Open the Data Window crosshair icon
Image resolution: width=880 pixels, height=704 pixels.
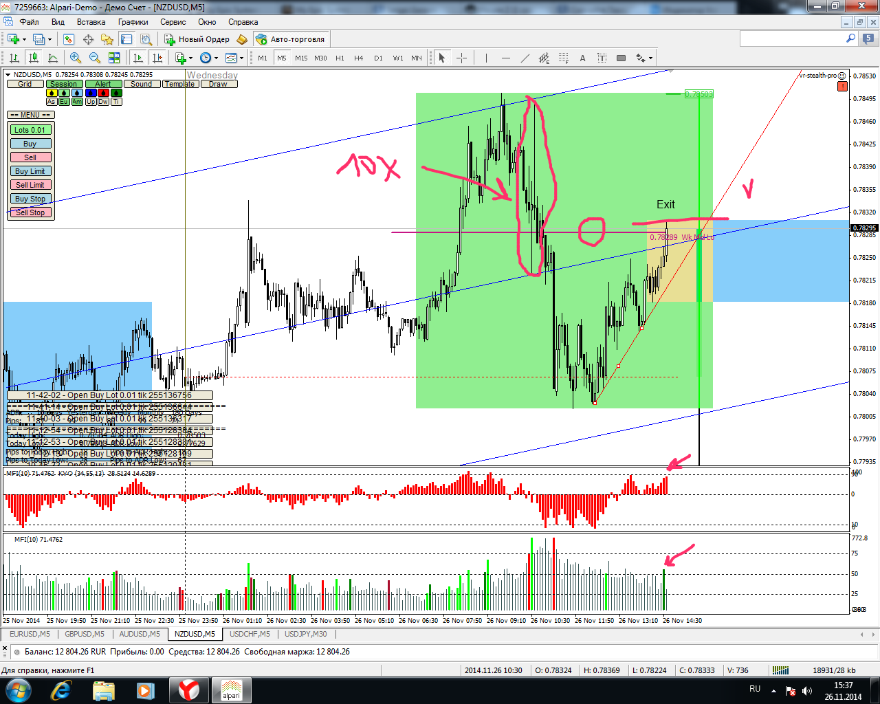coord(88,39)
